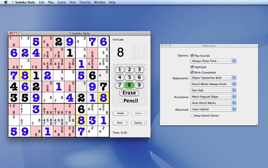Click the pencil marks preview grid
Viewport: 268px width, 168px height.
pos(139,52)
